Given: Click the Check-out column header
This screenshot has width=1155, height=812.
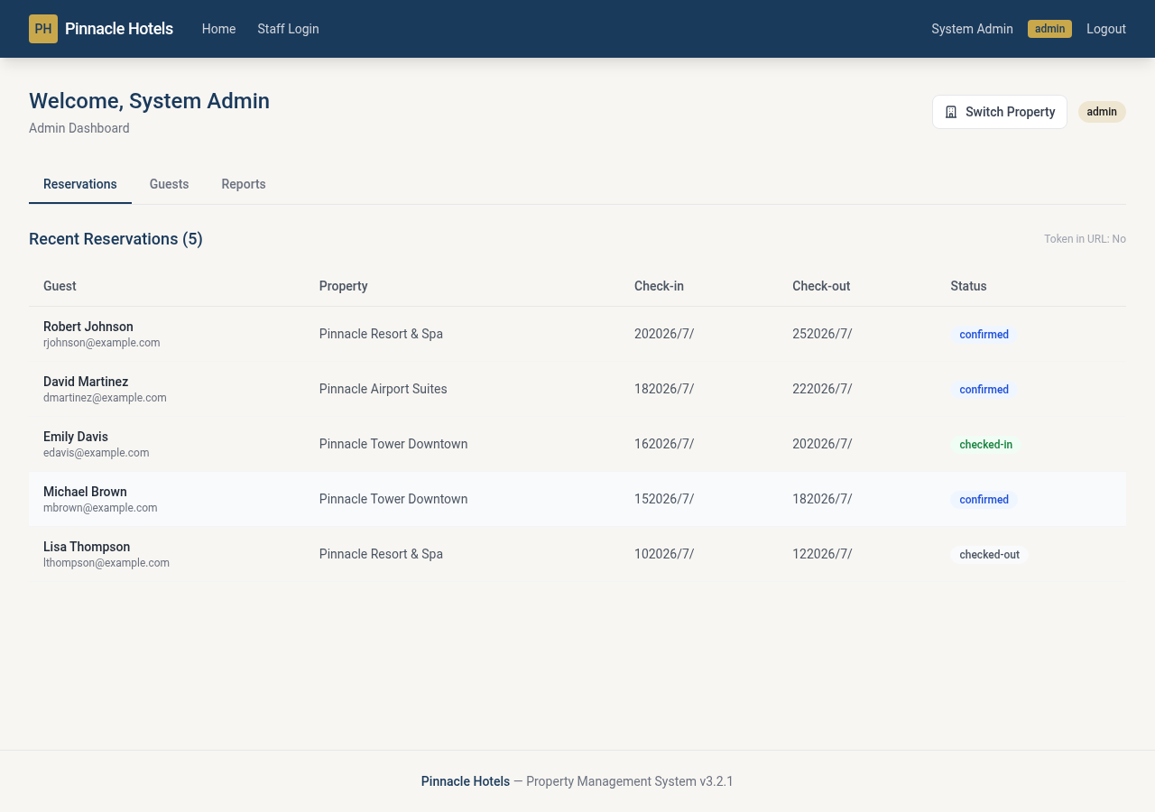Looking at the screenshot, I should click(x=821, y=286).
